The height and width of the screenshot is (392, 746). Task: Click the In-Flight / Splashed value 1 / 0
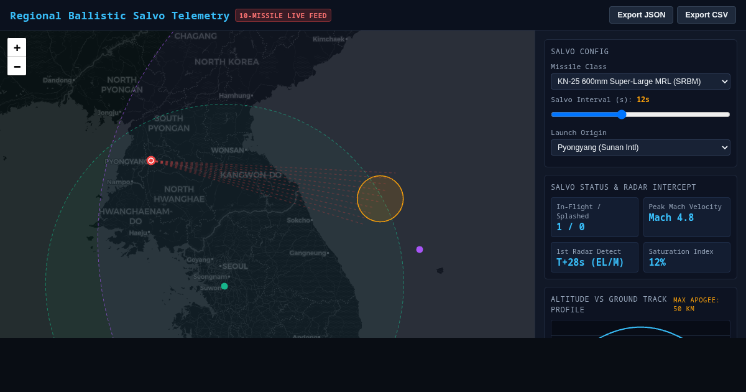click(x=571, y=227)
